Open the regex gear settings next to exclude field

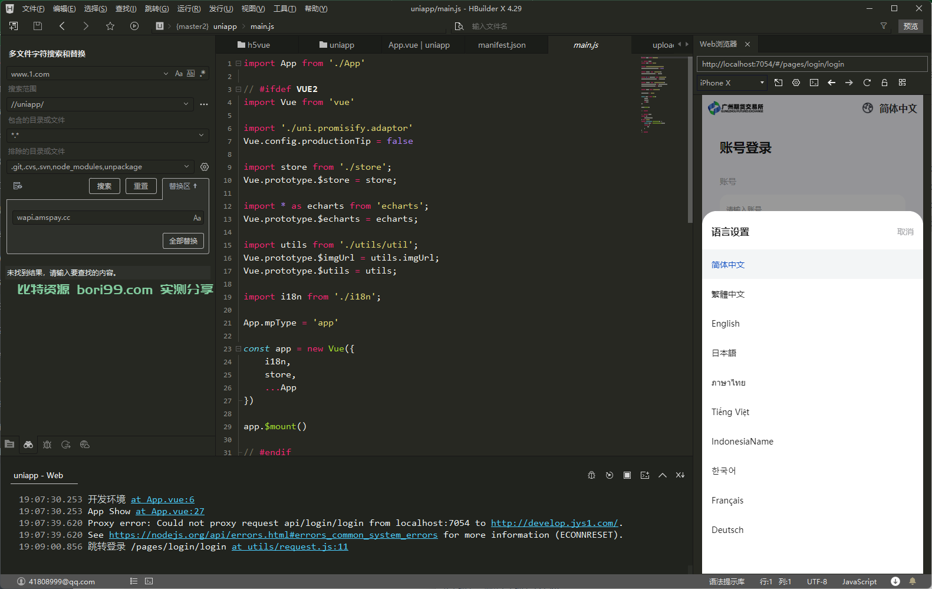click(x=205, y=167)
